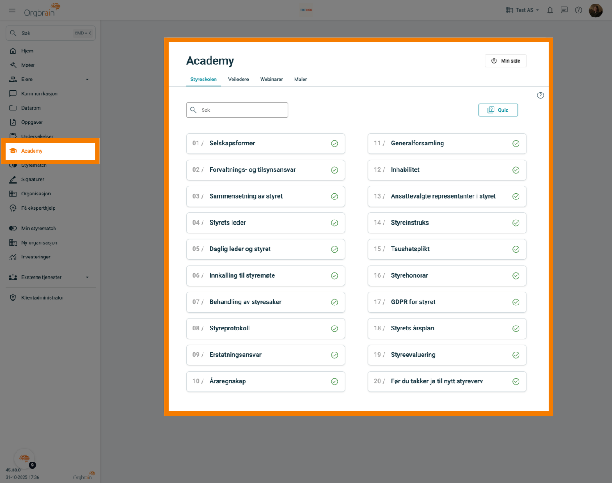Open the Test AS organization dropdown
This screenshot has width=612, height=483.
523,10
